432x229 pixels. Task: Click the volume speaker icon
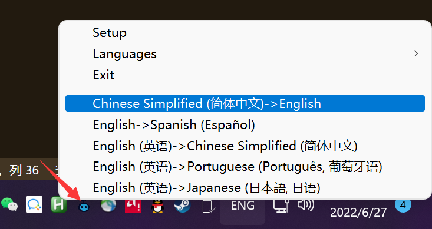click(306, 205)
